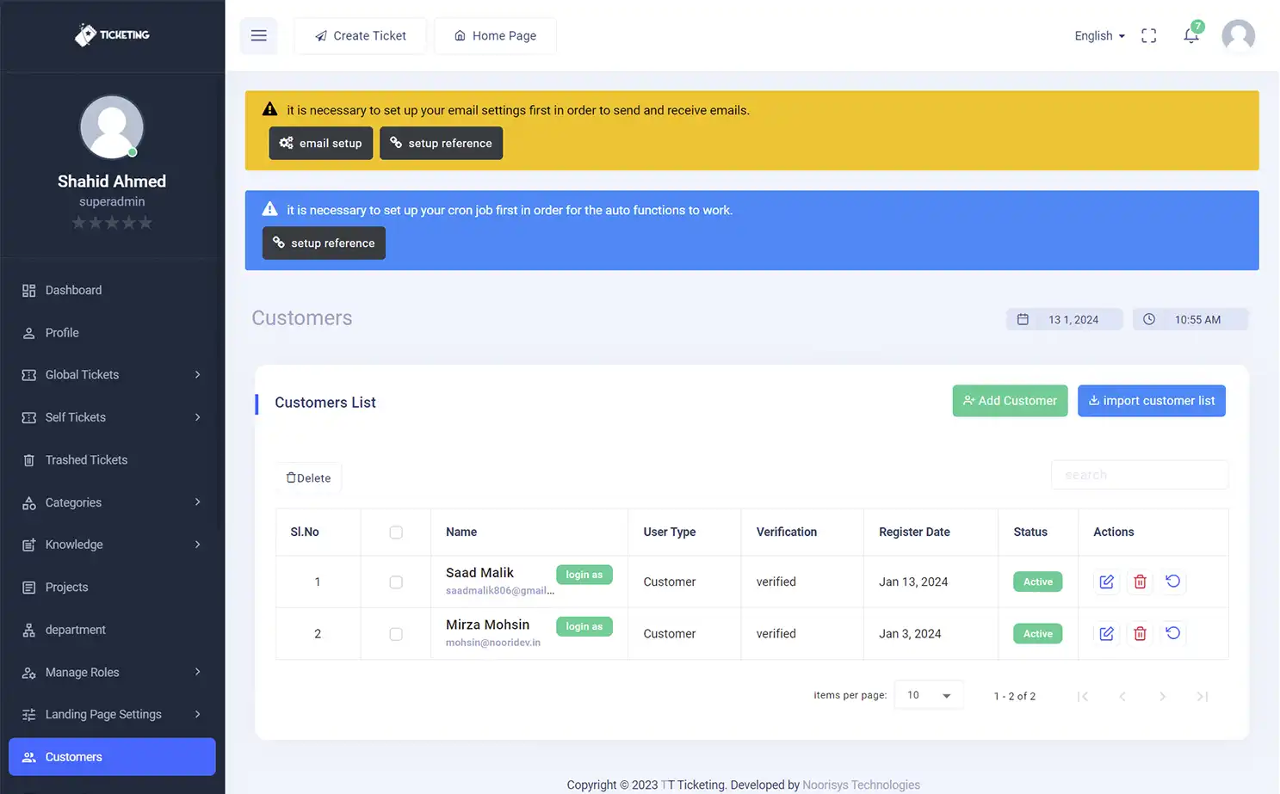The height and width of the screenshot is (794, 1280).
Task: Click the customer search input field
Action: tap(1139, 475)
